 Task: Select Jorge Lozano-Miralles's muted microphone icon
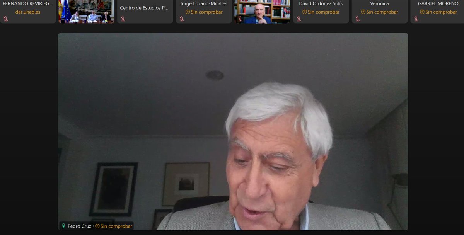click(182, 18)
